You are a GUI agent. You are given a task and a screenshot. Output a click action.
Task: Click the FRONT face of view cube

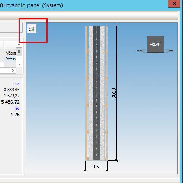[x=156, y=44]
